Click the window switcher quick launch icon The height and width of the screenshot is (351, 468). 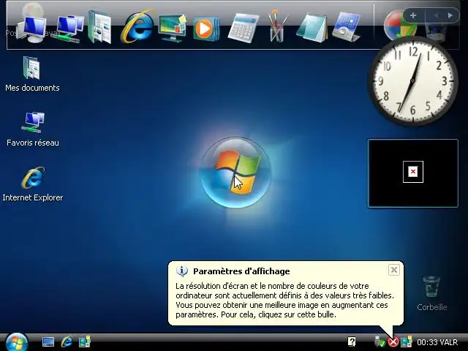tap(85, 341)
